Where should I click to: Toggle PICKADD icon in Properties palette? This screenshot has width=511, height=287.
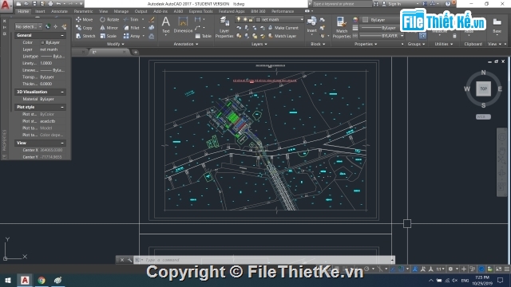click(x=48, y=26)
